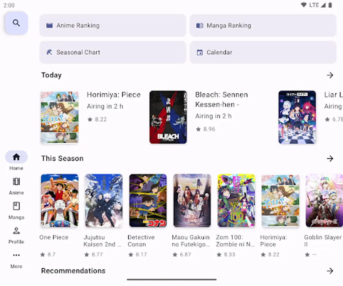Image resolution: width=343 pixels, height=286 pixels.
Task: Click the Zom 100: Zombie ni N... title
Action: [235, 241]
